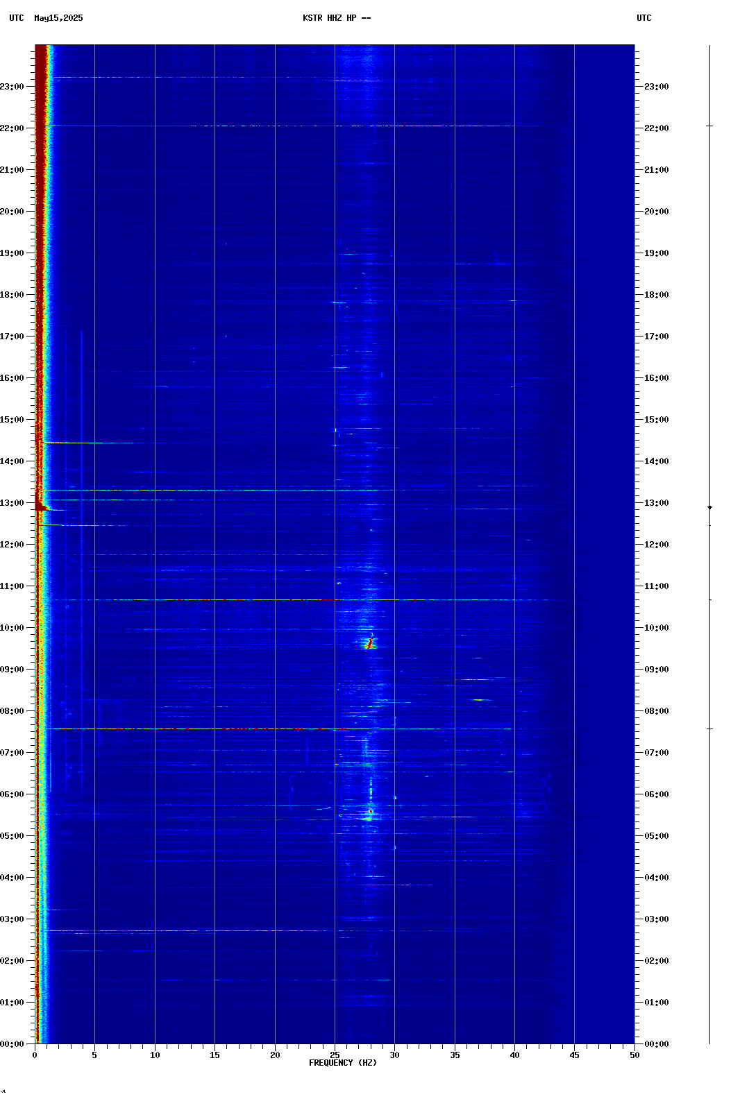Click the 5 Hz frequency axis label
Screen dimensions: 740x1099
(94, 1055)
